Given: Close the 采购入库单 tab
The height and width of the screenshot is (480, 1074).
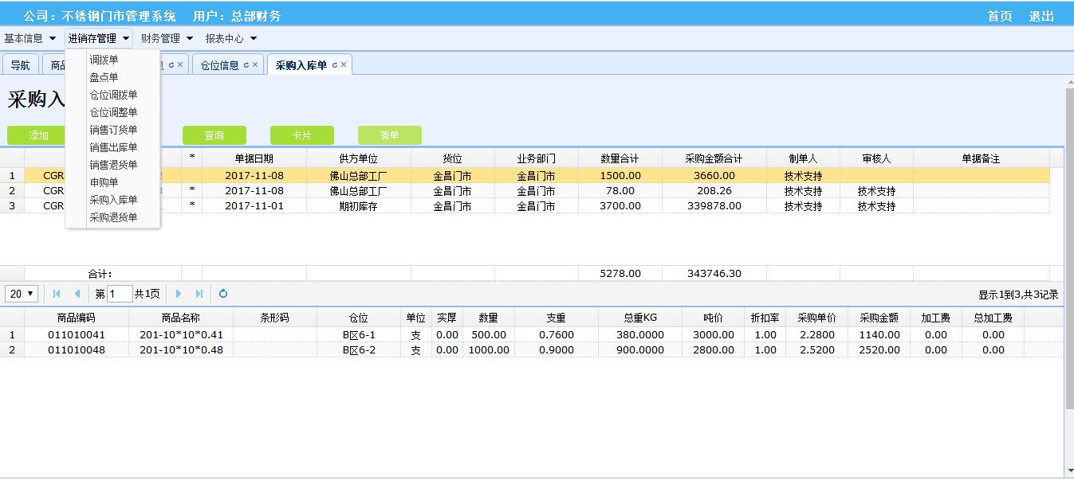Looking at the screenshot, I should pos(344,65).
